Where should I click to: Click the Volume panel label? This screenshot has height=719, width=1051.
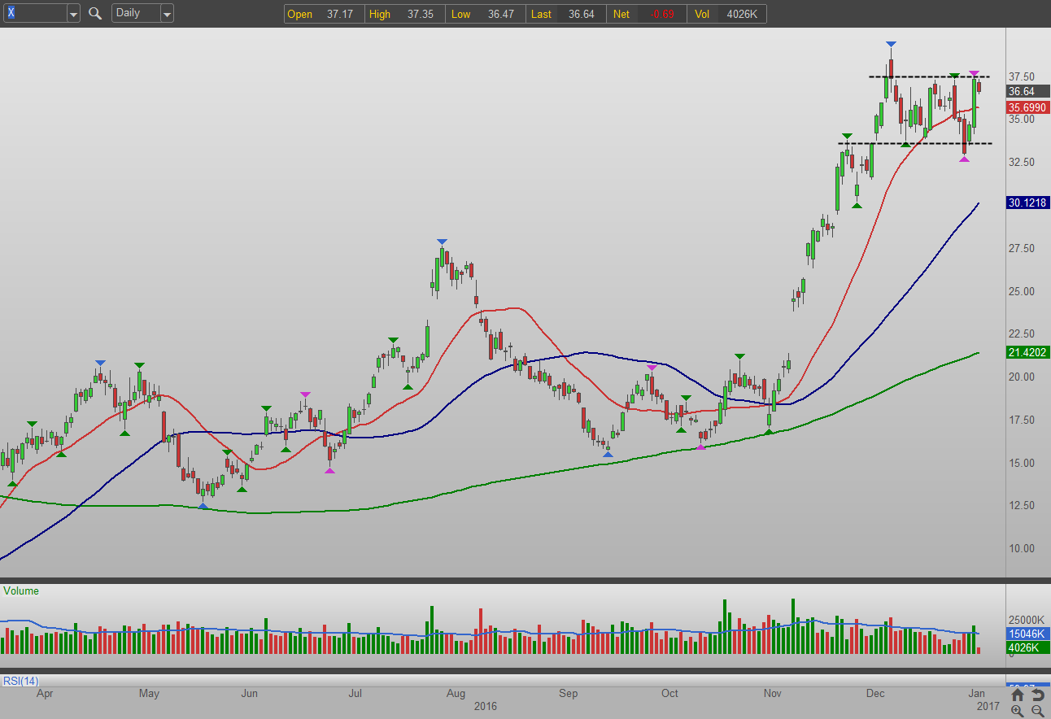[21, 591]
